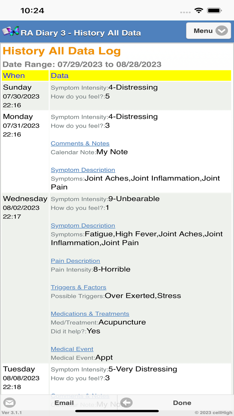Open Symptom Description under Monday's entry
234x416 pixels.
(83, 170)
